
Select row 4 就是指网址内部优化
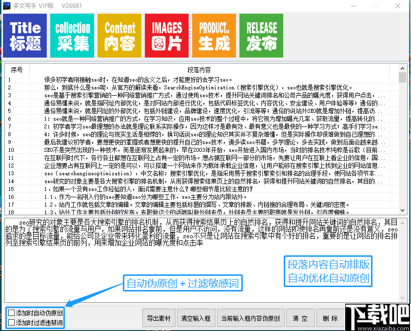tap(197, 103)
